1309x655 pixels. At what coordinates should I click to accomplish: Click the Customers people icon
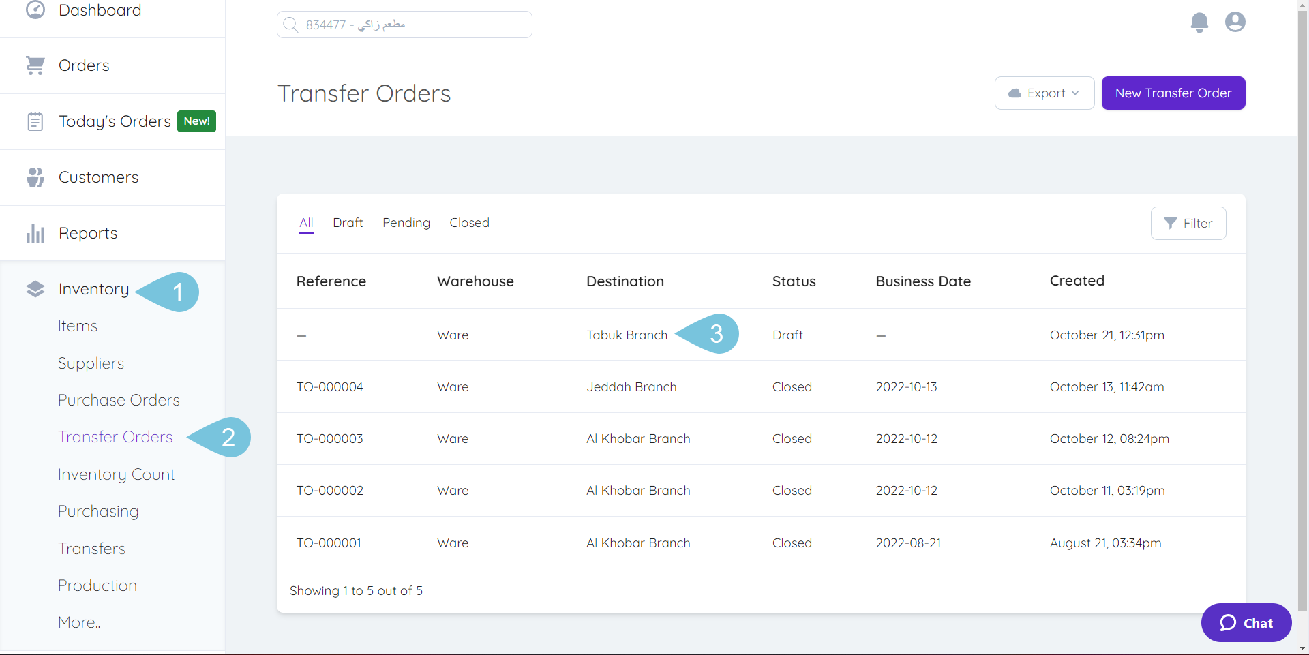[x=35, y=177]
